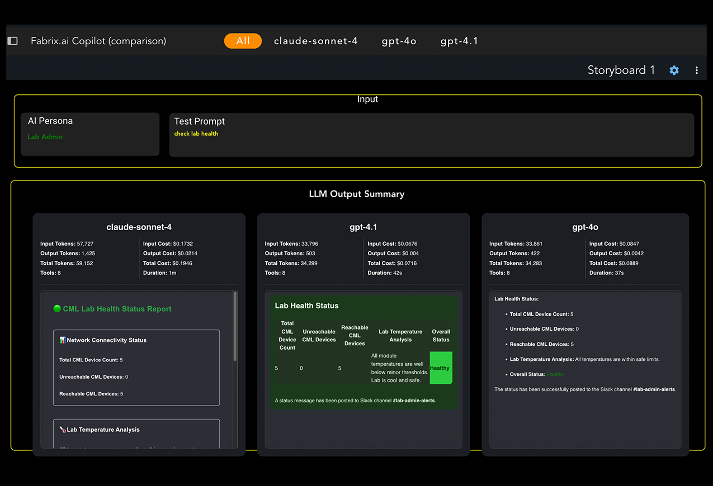Click #lab-admin-alerts in the gpt-4.1 output
The image size is (713, 486).
tap(413, 401)
